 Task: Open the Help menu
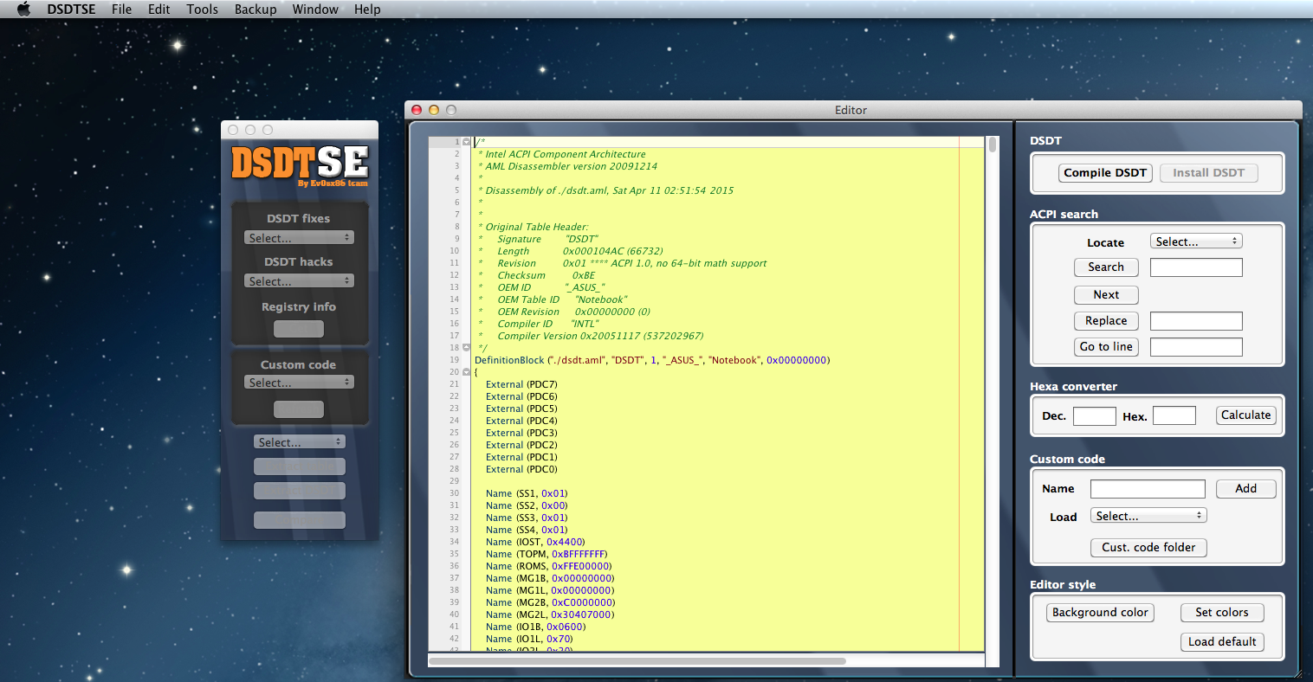coord(367,9)
